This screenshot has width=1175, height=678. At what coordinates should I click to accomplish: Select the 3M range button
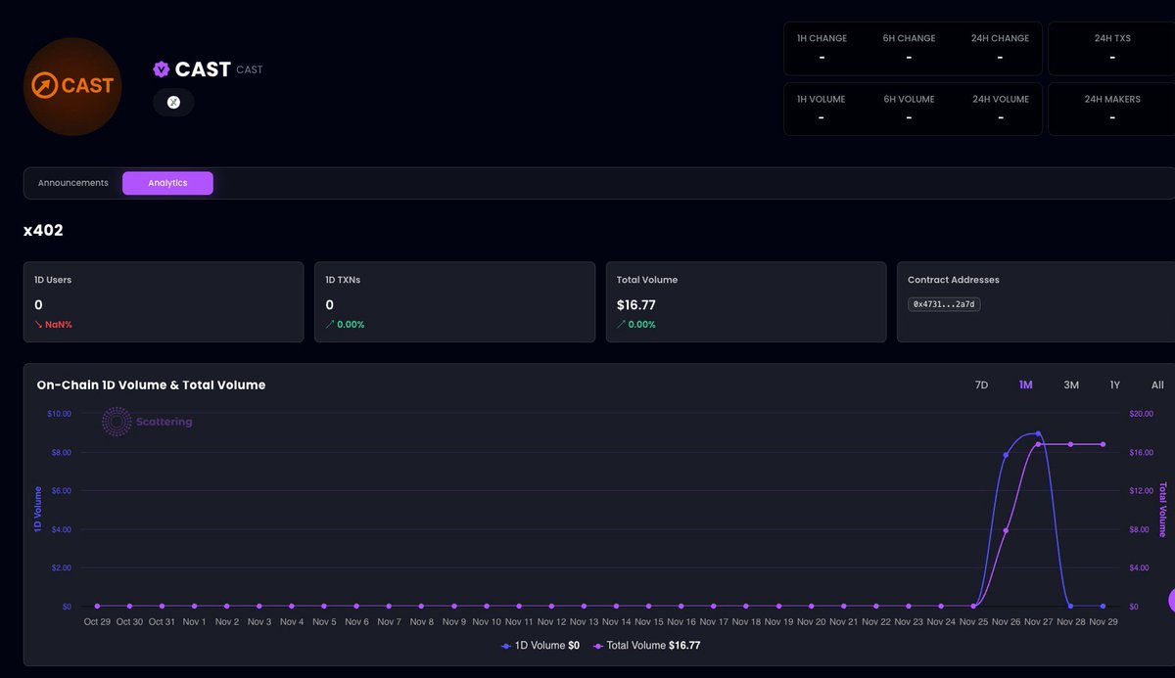tap(1070, 384)
